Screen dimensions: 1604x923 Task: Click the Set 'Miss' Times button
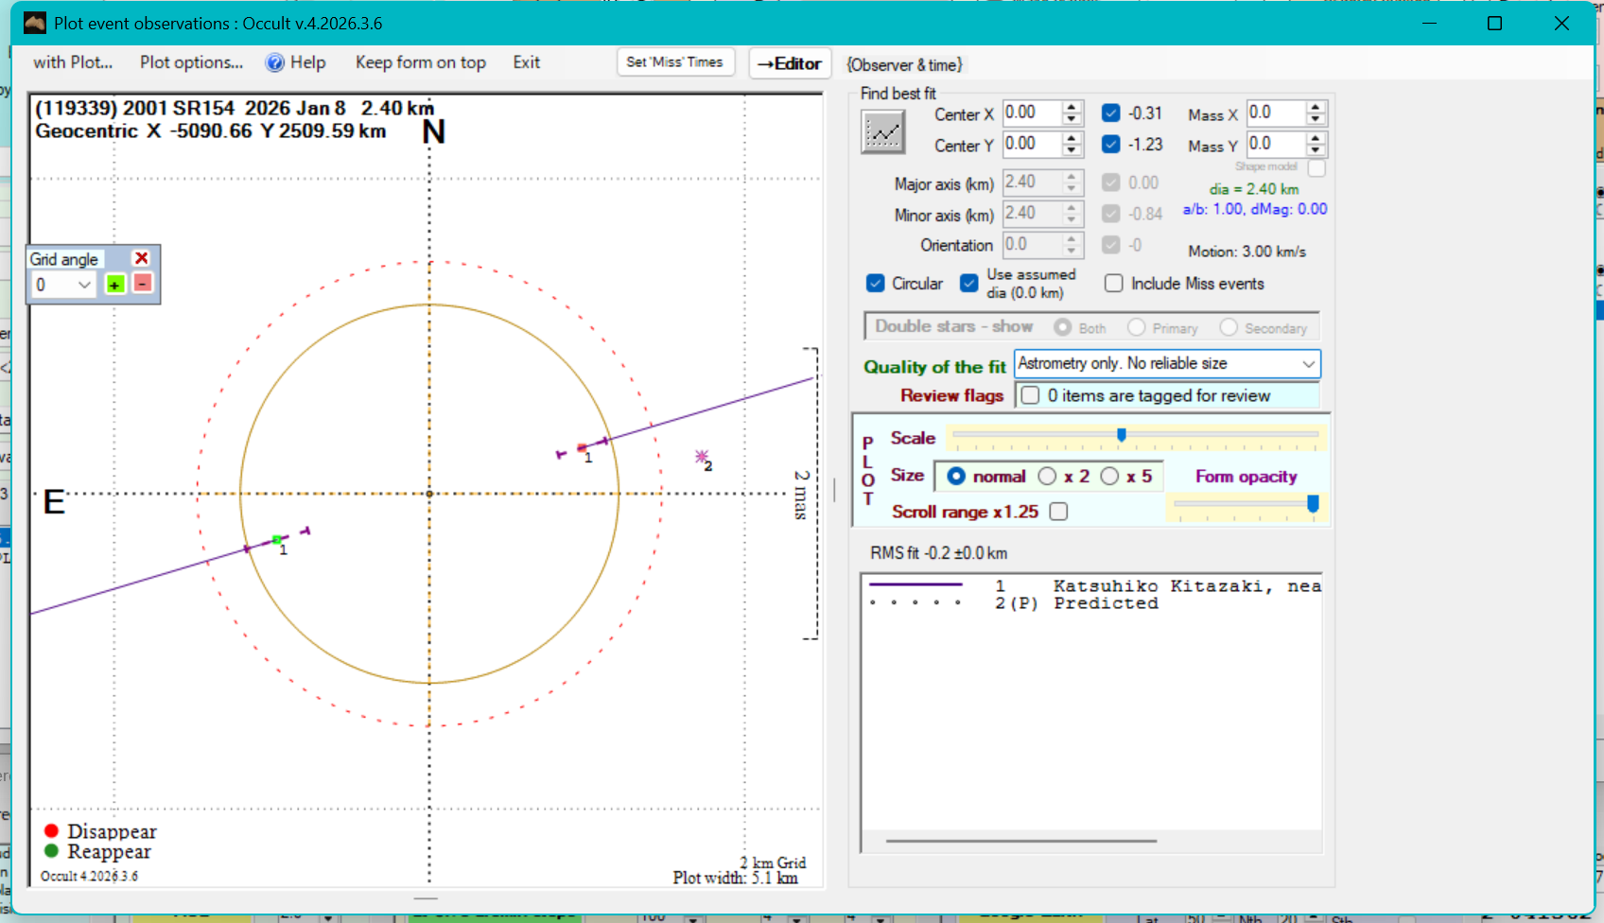[x=674, y=62]
